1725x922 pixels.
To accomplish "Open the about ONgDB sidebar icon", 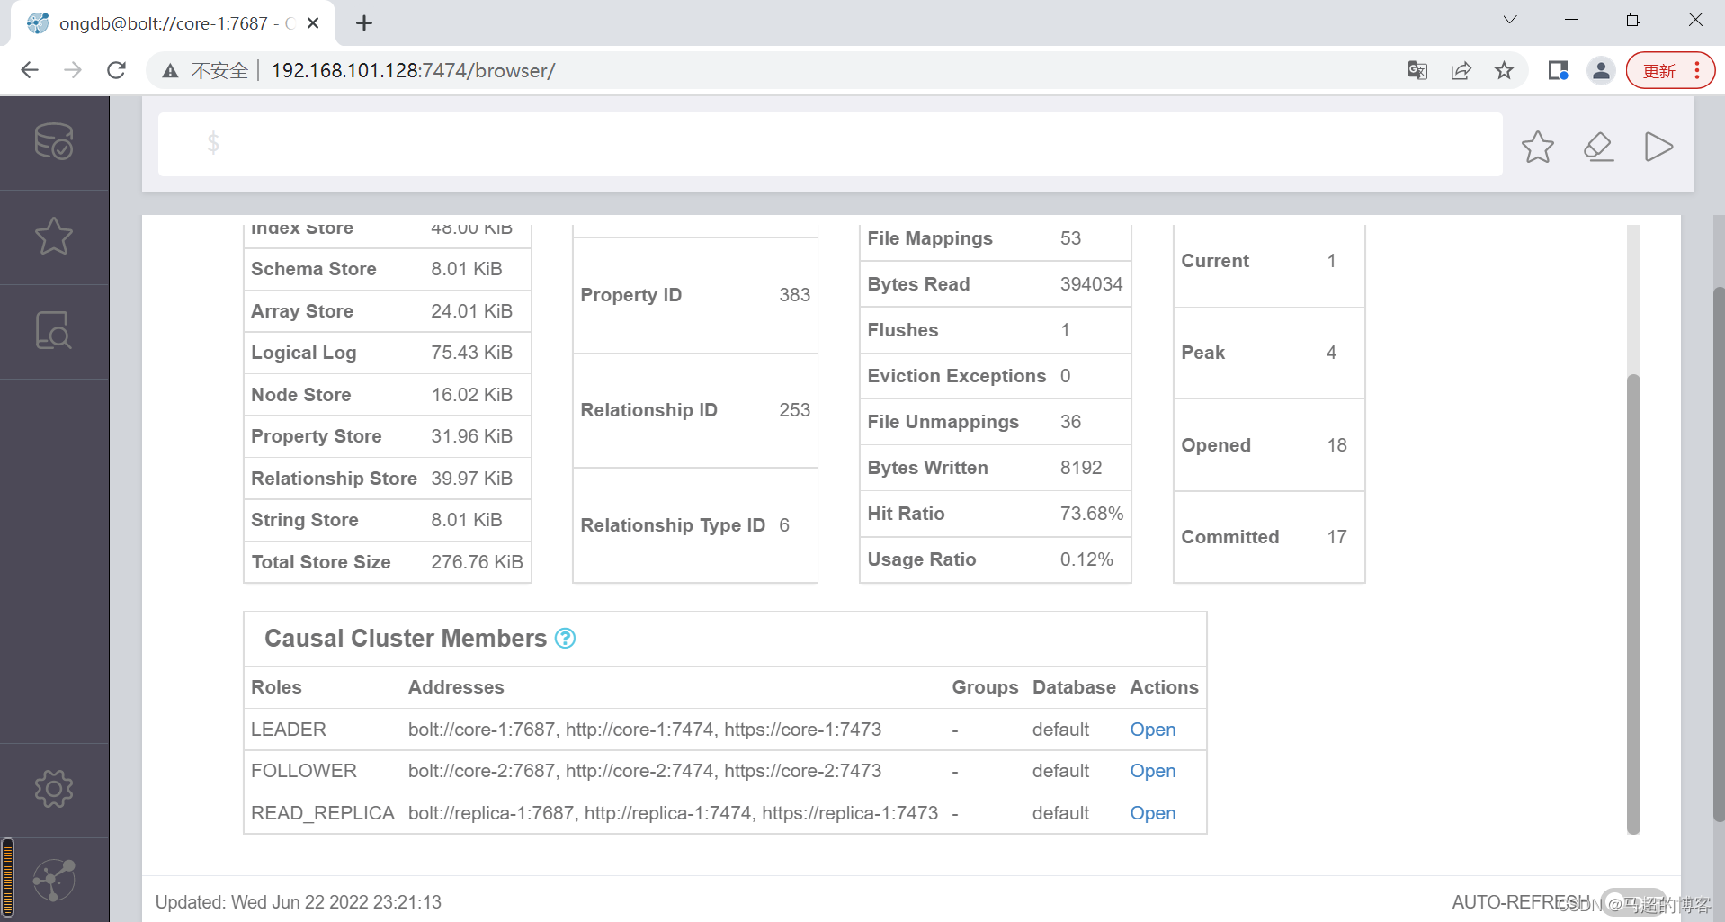I will 54,880.
